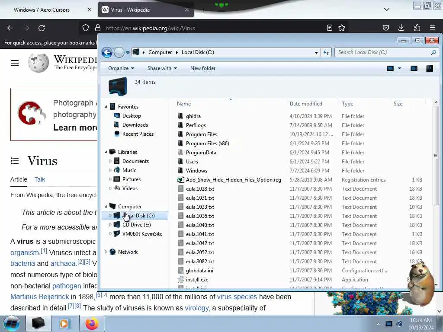Toggle reader view in the URL bar
This screenshot has width=443, height=332.
(x=329, y=28)
